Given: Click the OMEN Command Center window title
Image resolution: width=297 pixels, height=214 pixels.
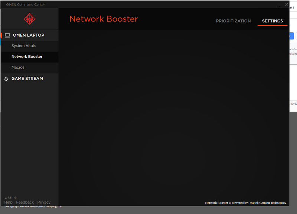Looking at the screenshot, I should (x=25, y=4).
